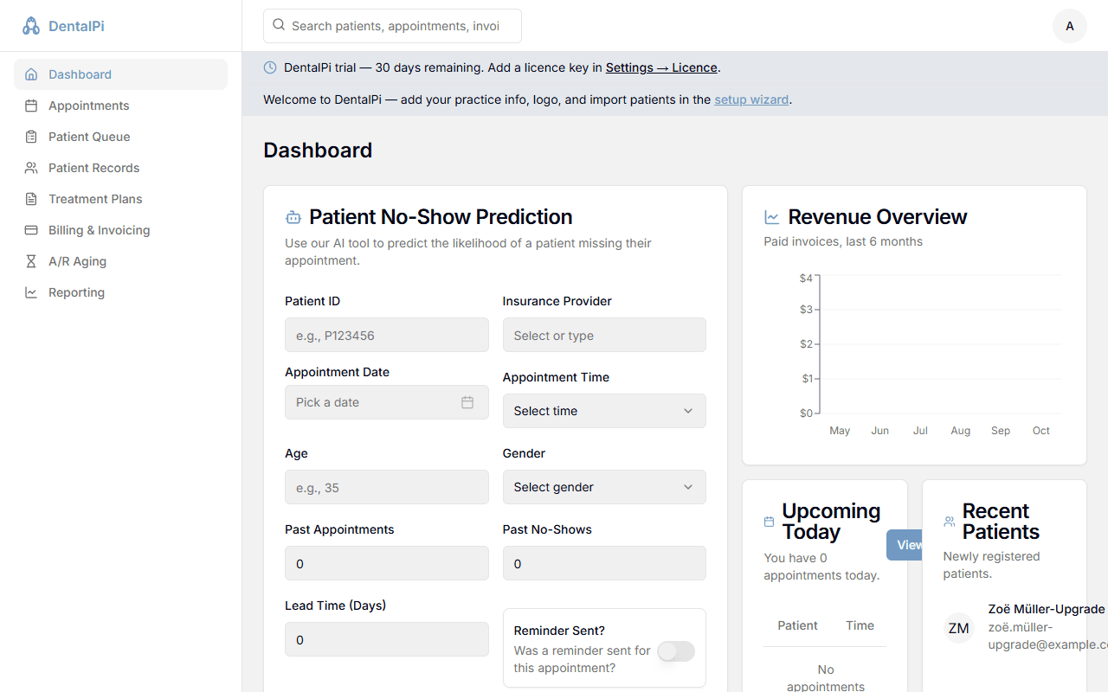
Task: Open the Appointment Date picker field
Action: coord(387,402)
